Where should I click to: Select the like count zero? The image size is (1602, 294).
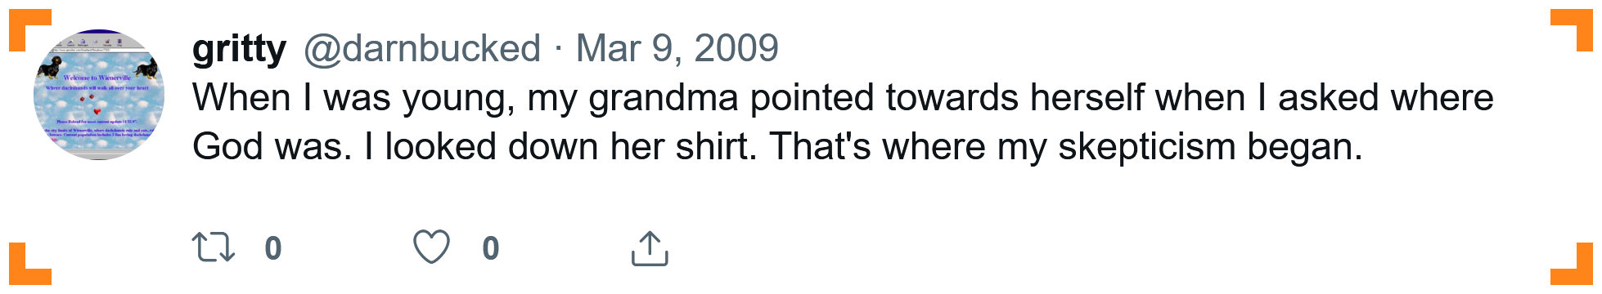tap(491, 248)
